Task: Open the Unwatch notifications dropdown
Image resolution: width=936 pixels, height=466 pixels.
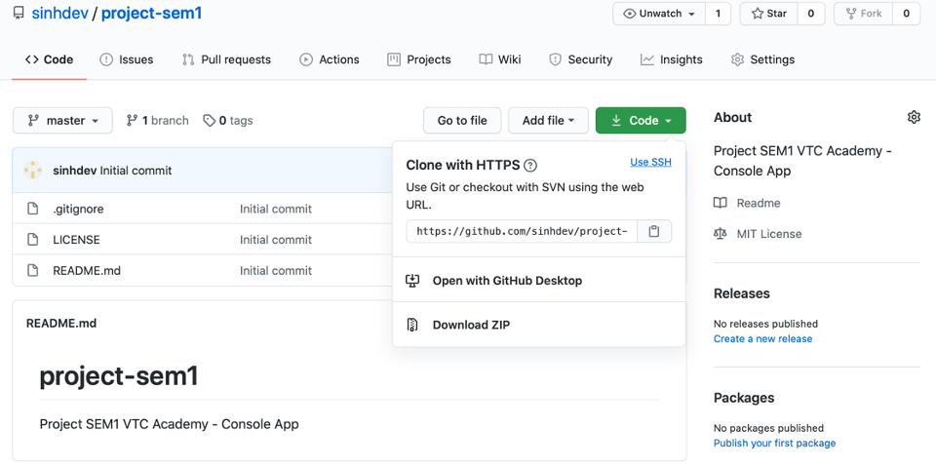Action: click(x=659, y=14)
